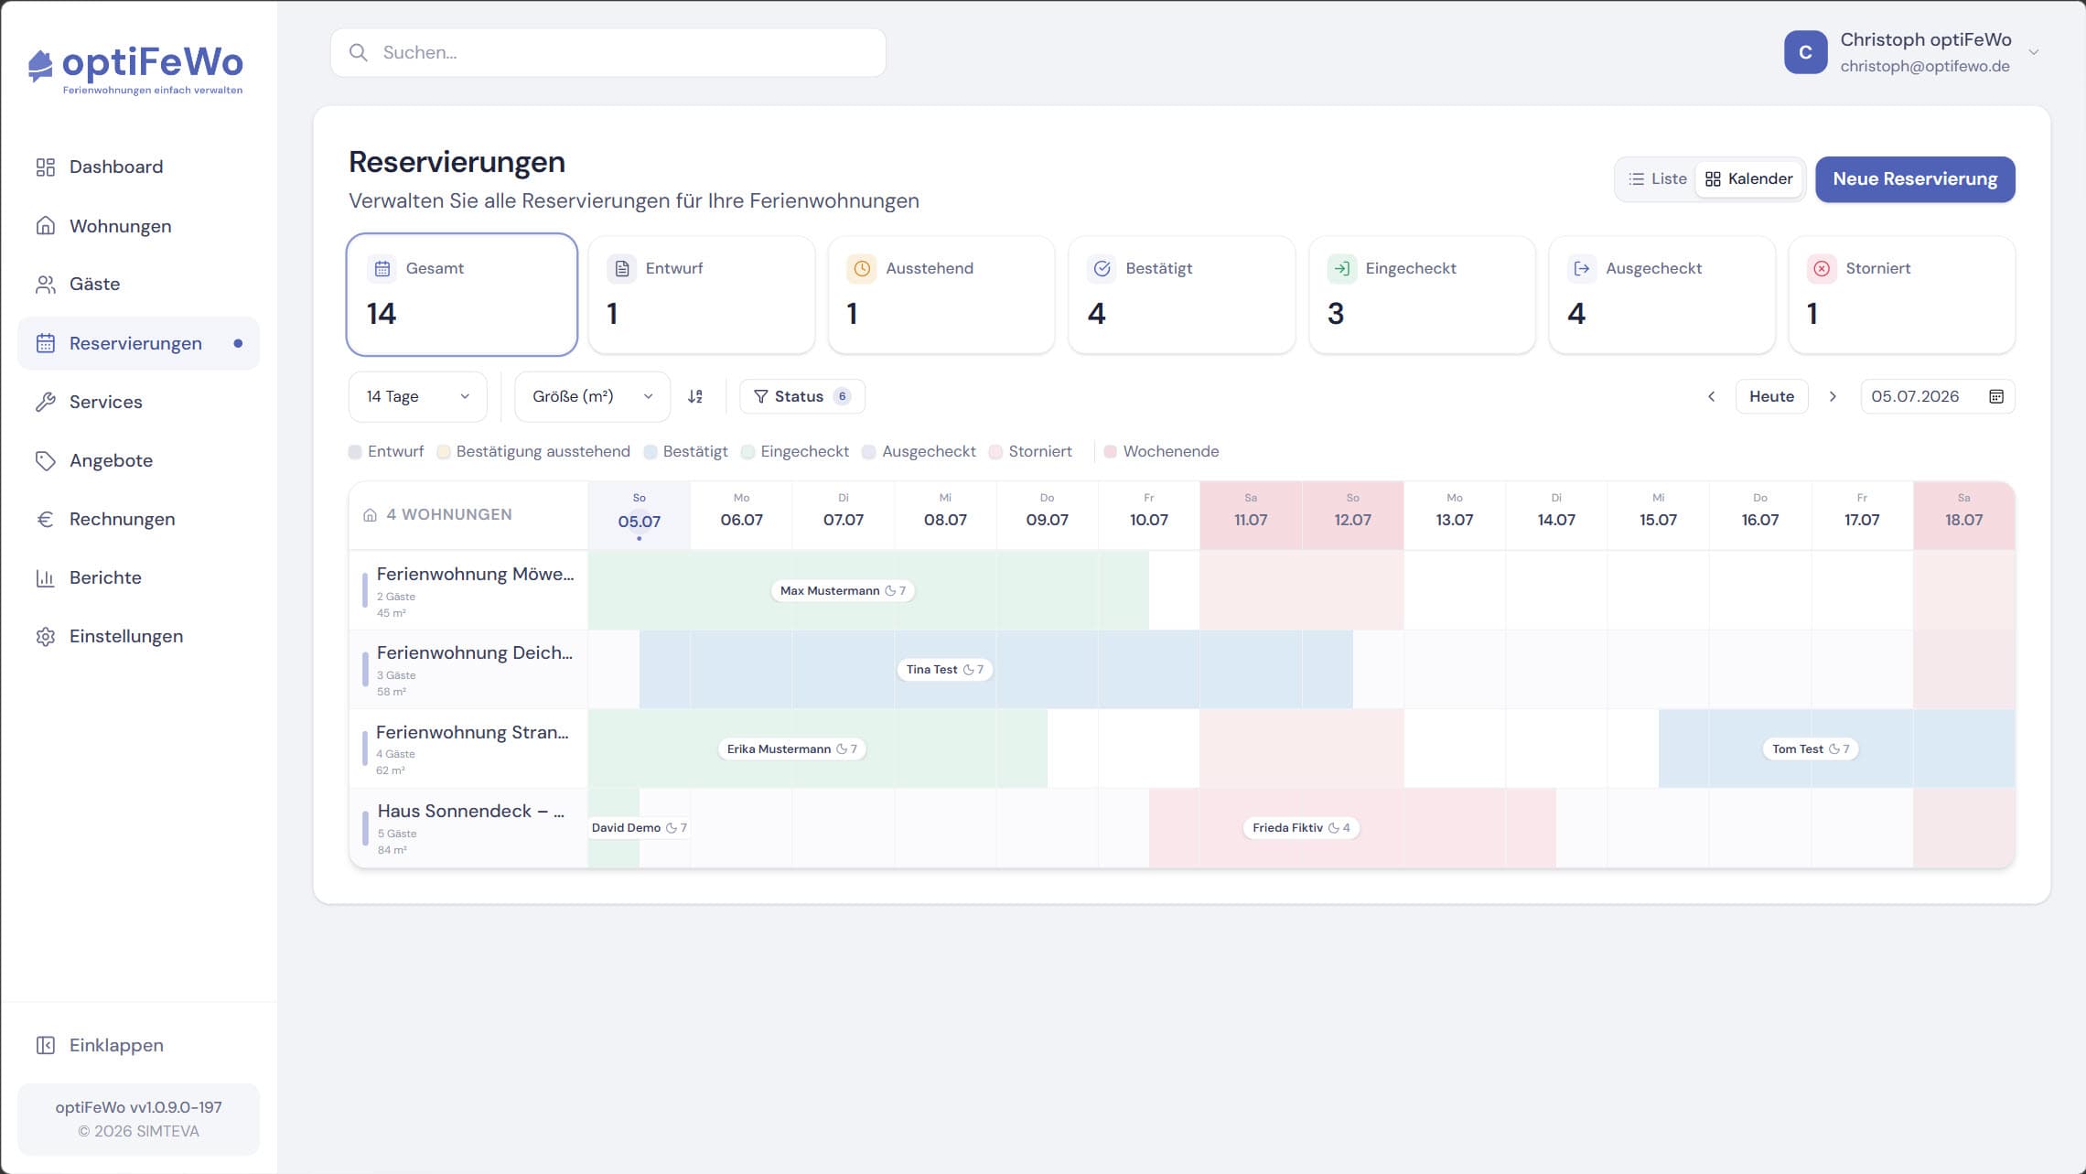Open Services via wrench icon in sidebar
The image size is (2086, 1174).
[x=45, y=402]
